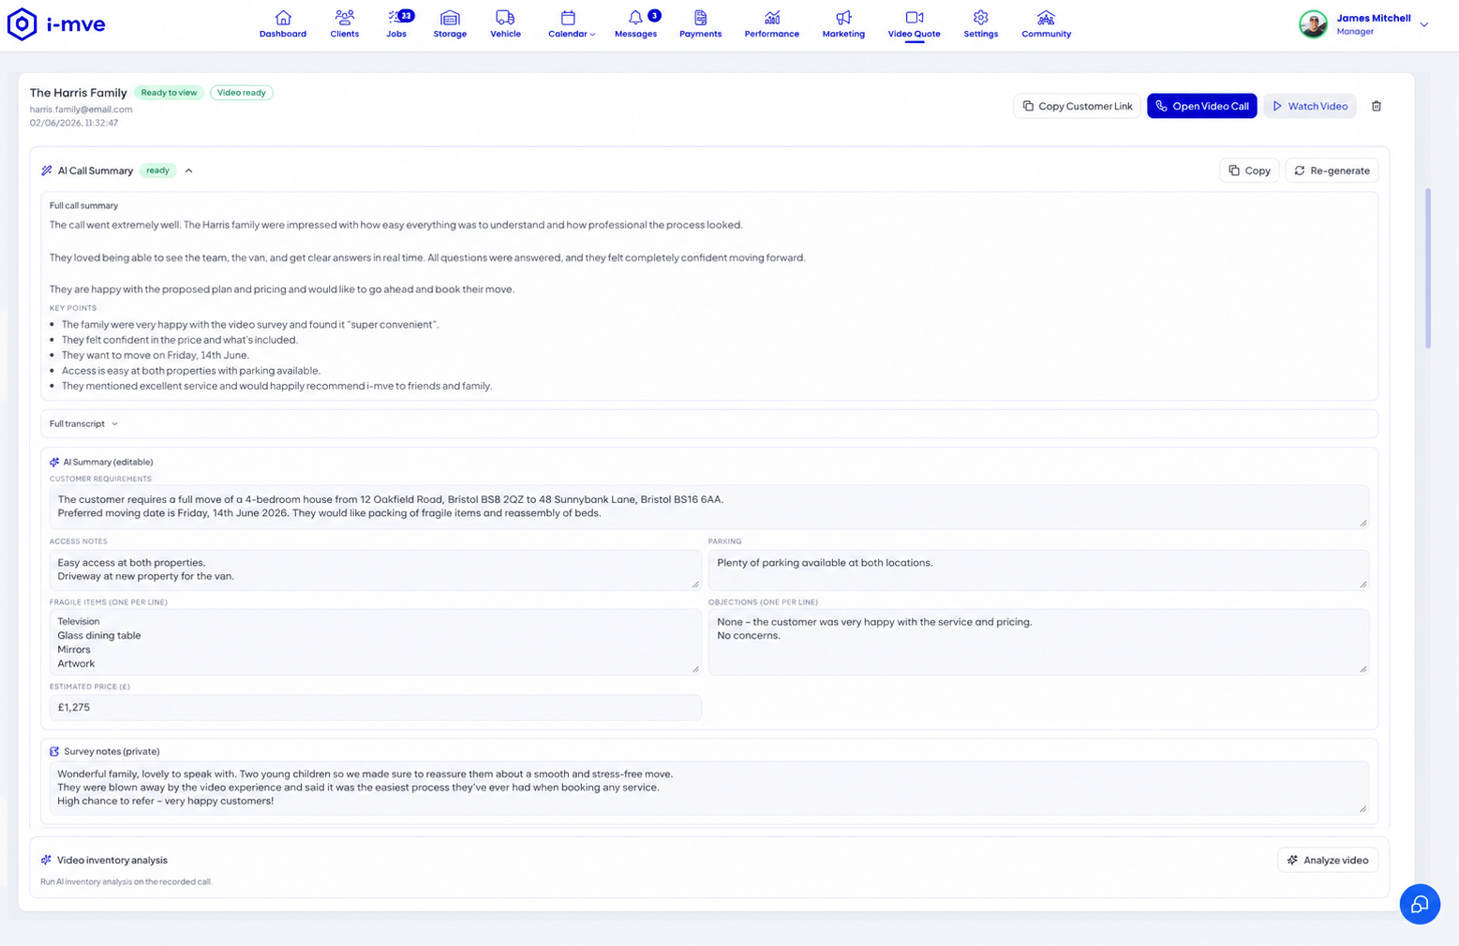Copy the AI call summary

(1249, 170)
